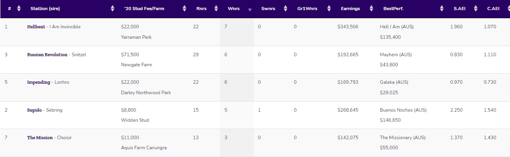
Task: Click the Impending stallion name
Action: click(38, 82)
